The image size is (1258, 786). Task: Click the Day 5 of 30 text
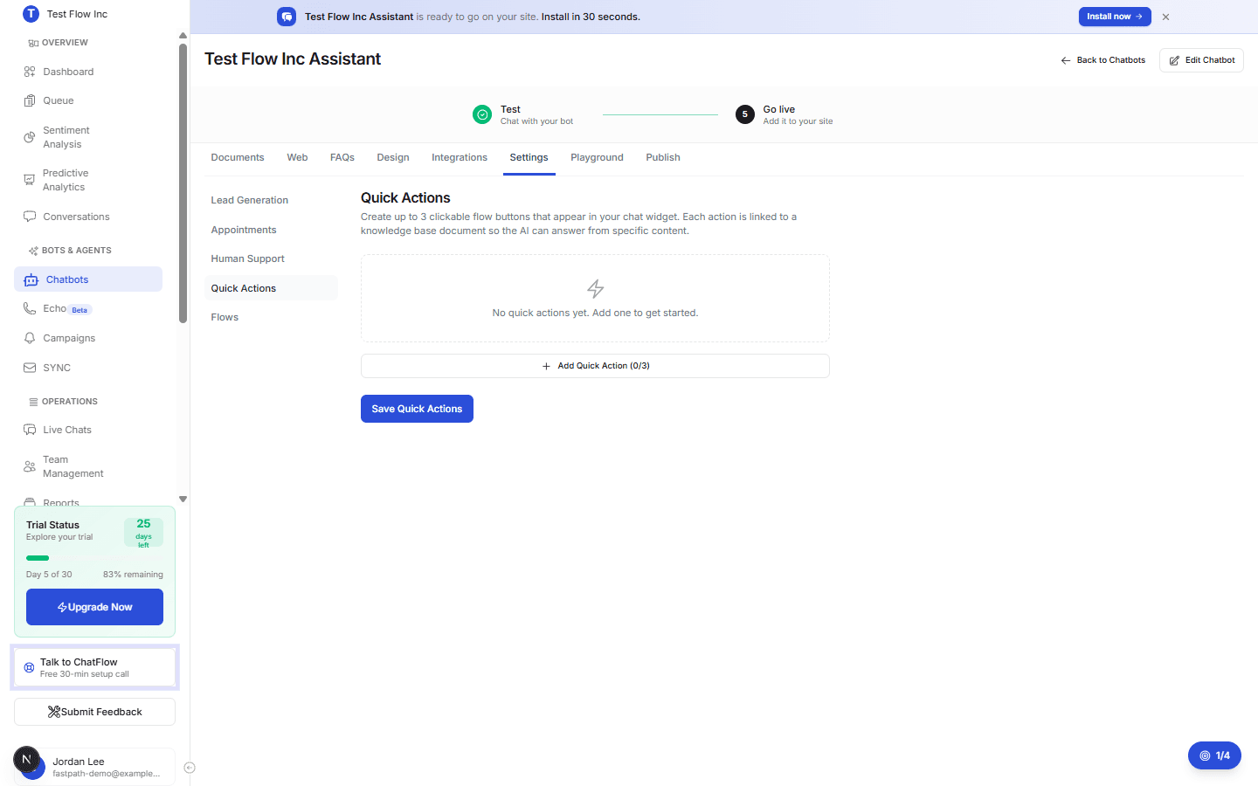49,575
